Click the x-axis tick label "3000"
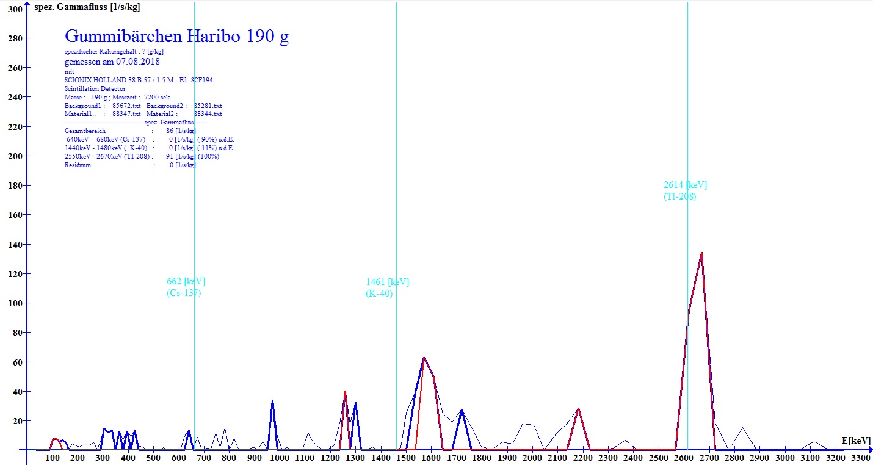 tap(784, 458)
